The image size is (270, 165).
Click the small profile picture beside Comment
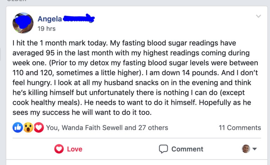point(246,149)
